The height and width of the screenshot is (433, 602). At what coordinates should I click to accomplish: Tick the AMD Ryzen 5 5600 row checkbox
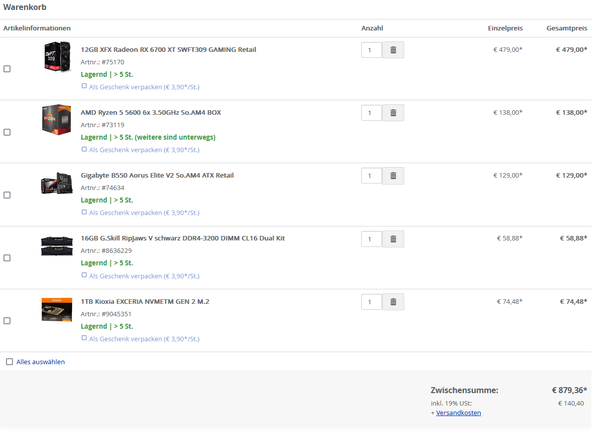tap(7, 132)
